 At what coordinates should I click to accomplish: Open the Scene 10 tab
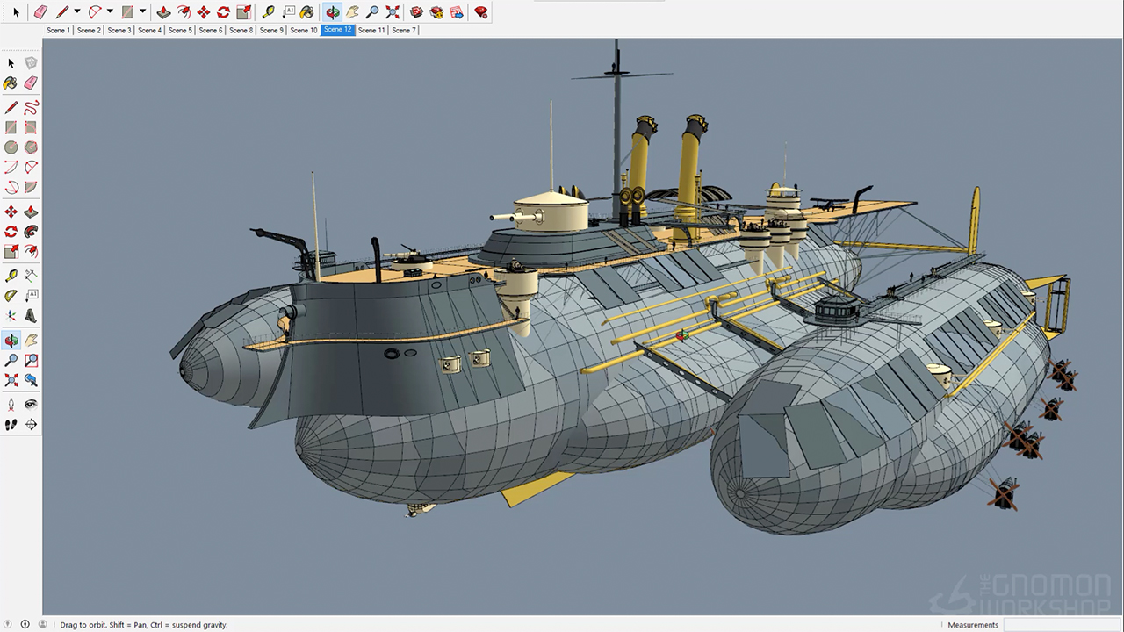pos(304,30)
